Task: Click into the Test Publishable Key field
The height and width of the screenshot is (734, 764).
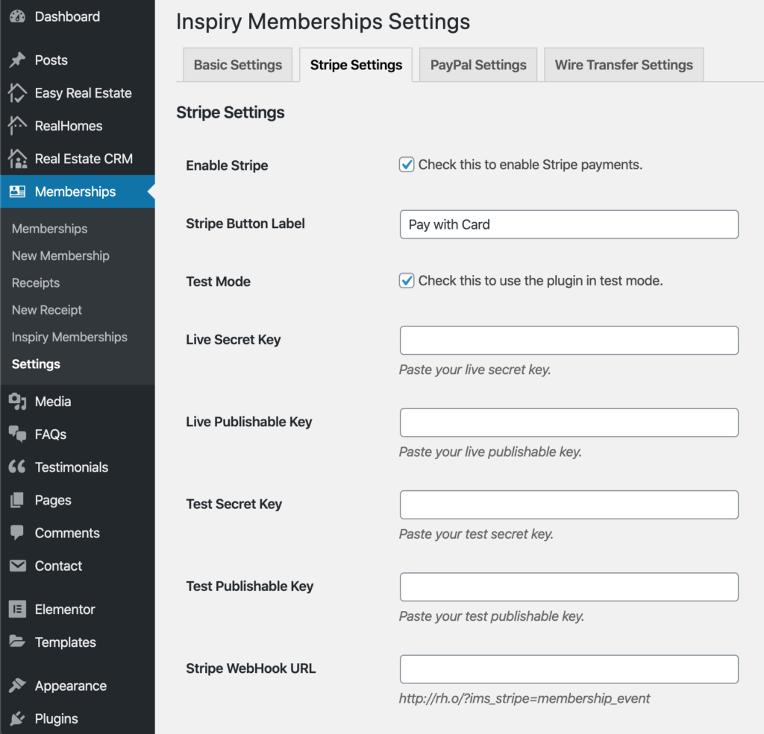Action: tap(569, 587)
